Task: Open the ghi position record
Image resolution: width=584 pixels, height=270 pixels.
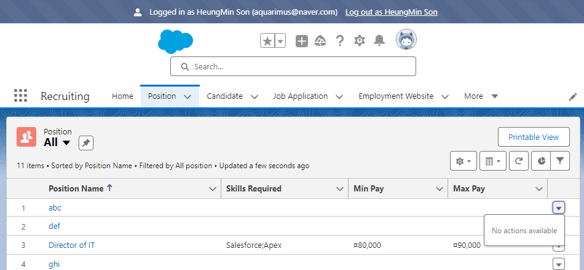Action: click(x=54, y=264)
